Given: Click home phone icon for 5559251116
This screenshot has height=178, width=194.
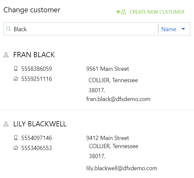Looking at the screenshot, I should pos(16,79).
